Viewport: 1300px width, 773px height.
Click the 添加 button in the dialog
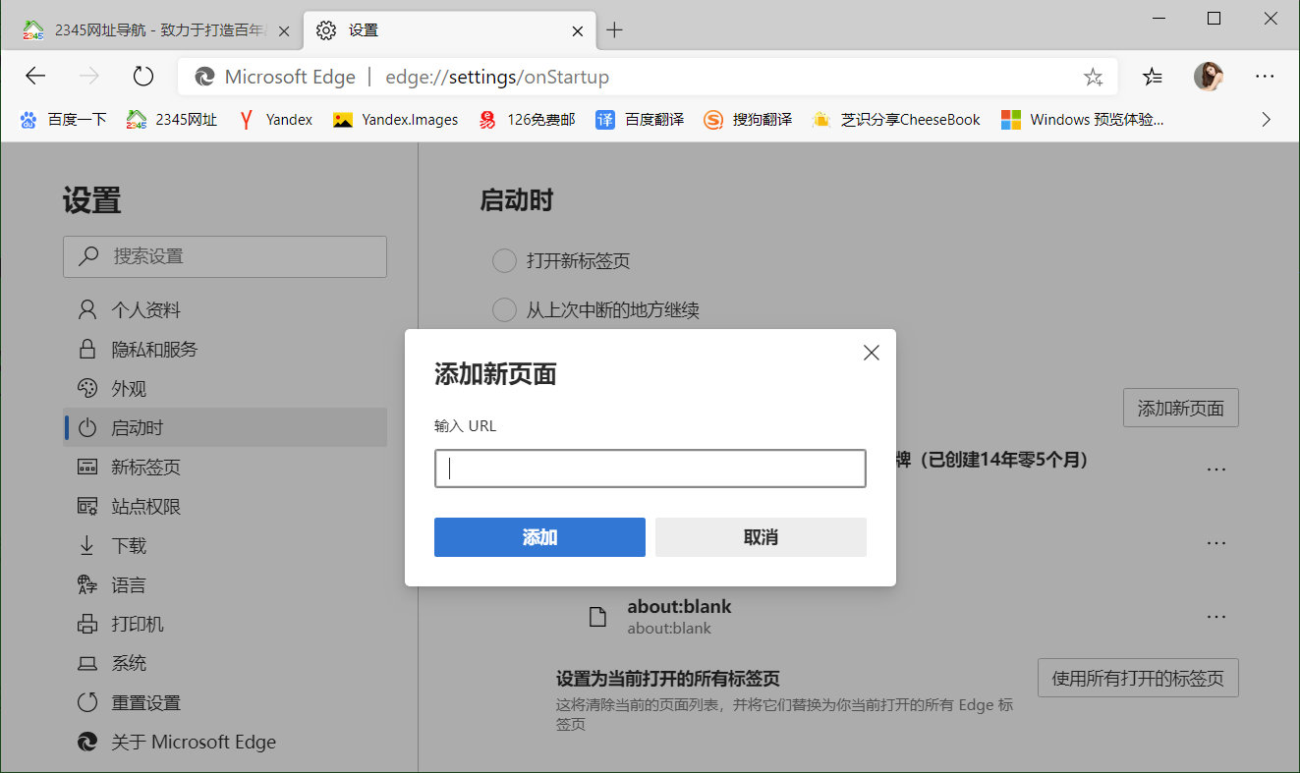coord(539,537)
